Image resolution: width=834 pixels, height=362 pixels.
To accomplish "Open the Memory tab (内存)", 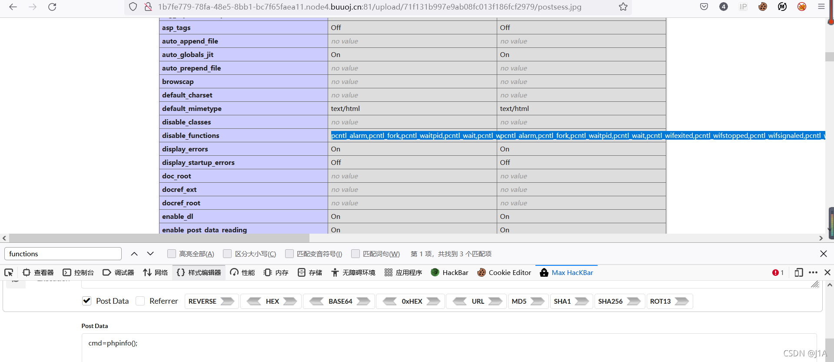I will click(276, 272).
